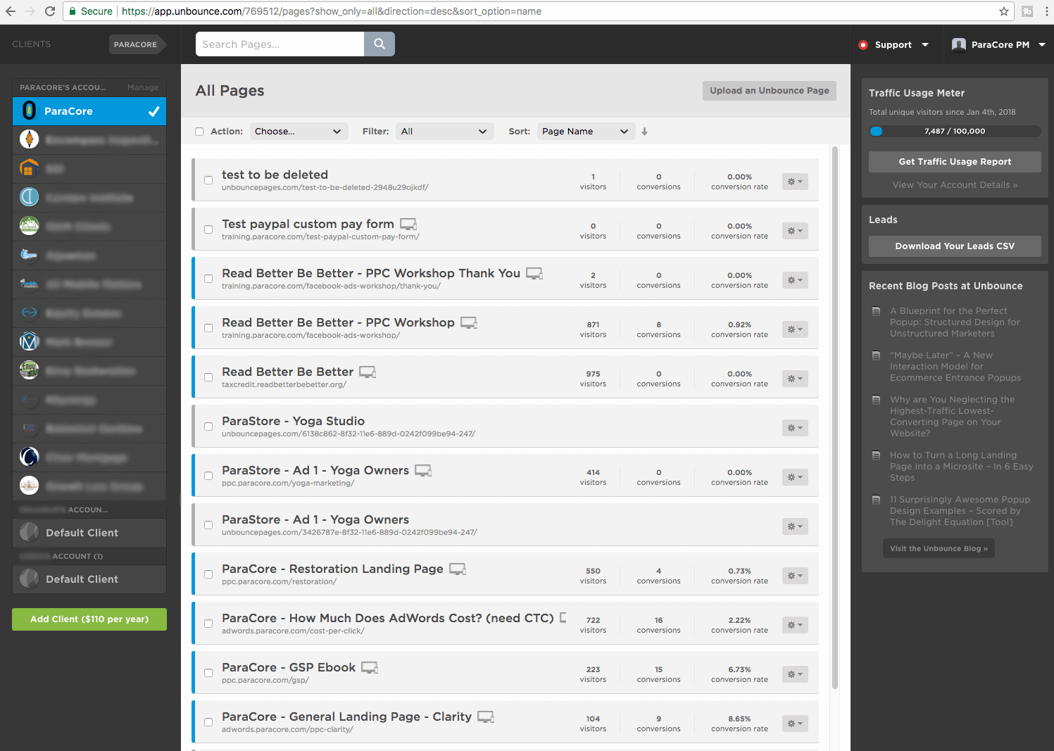Click the ParaCore PM user avatar icon
Screen dimensions: 1054x751
click(x=959, y=44)
